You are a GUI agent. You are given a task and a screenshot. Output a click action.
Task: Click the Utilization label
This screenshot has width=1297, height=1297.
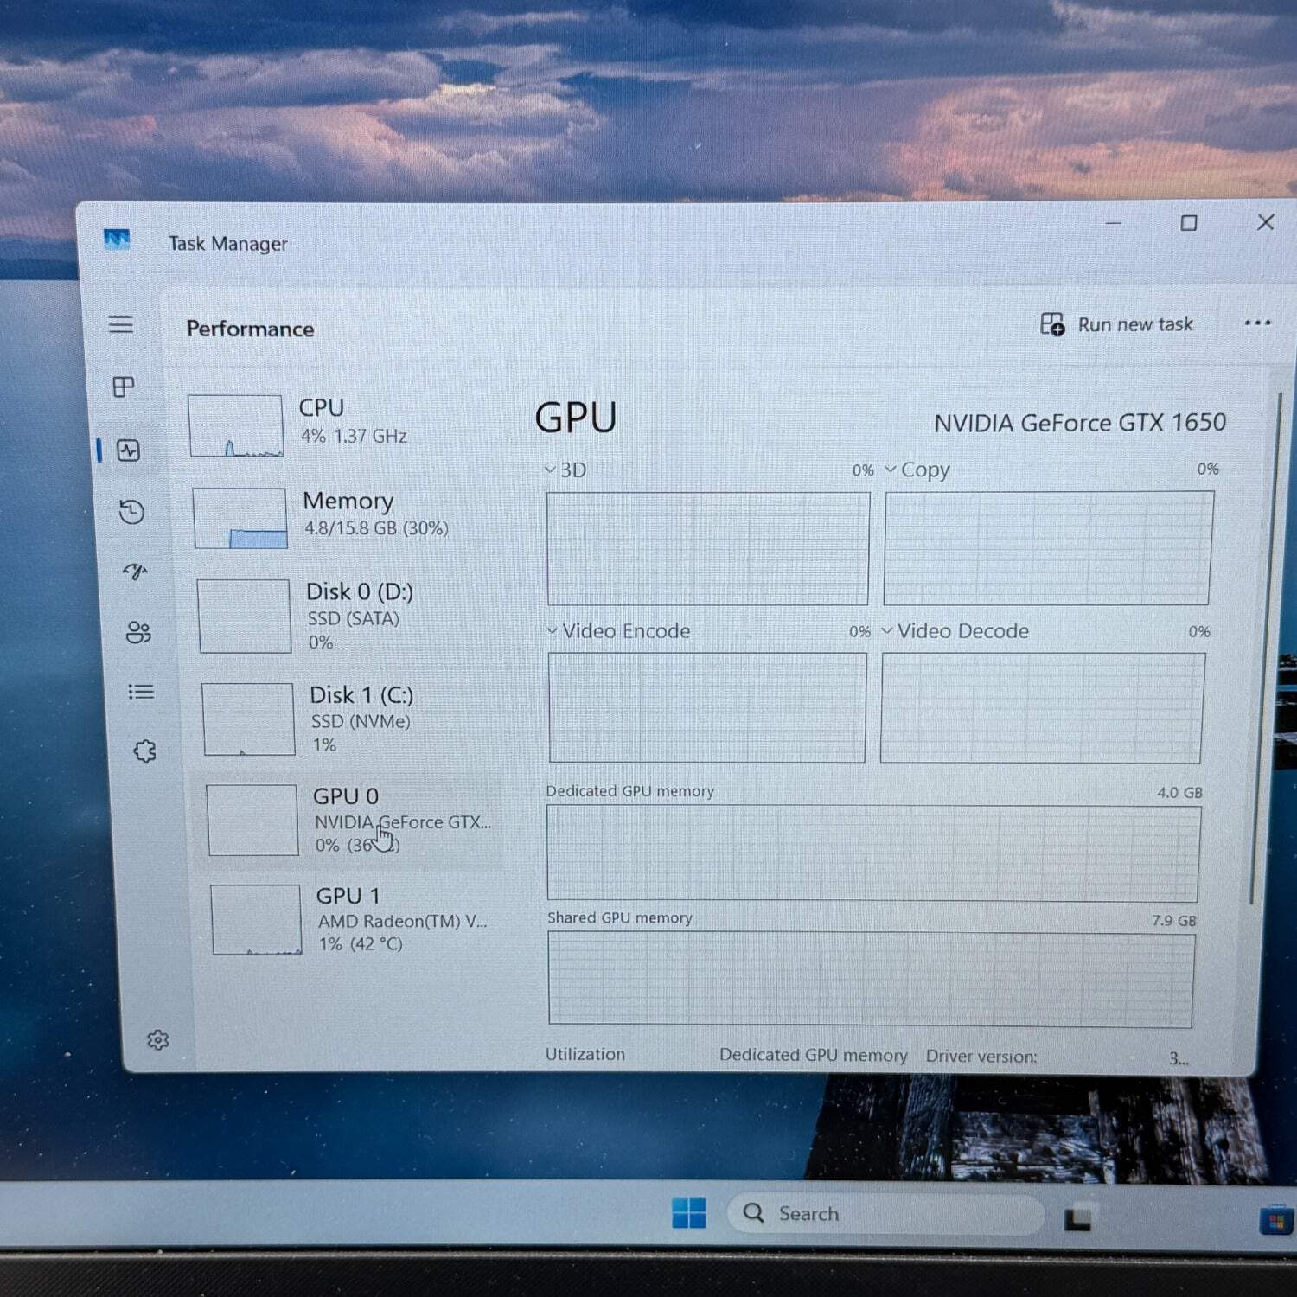point(585,1054)
